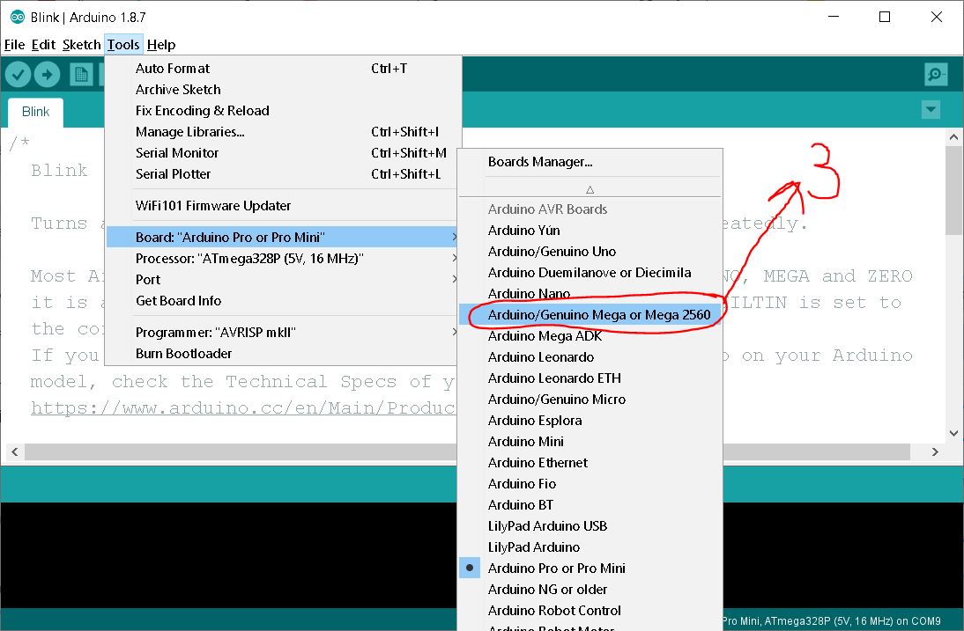Click the horizontal scrollbar right arrow
Screen dimensions: 964x631
[935, 451]
